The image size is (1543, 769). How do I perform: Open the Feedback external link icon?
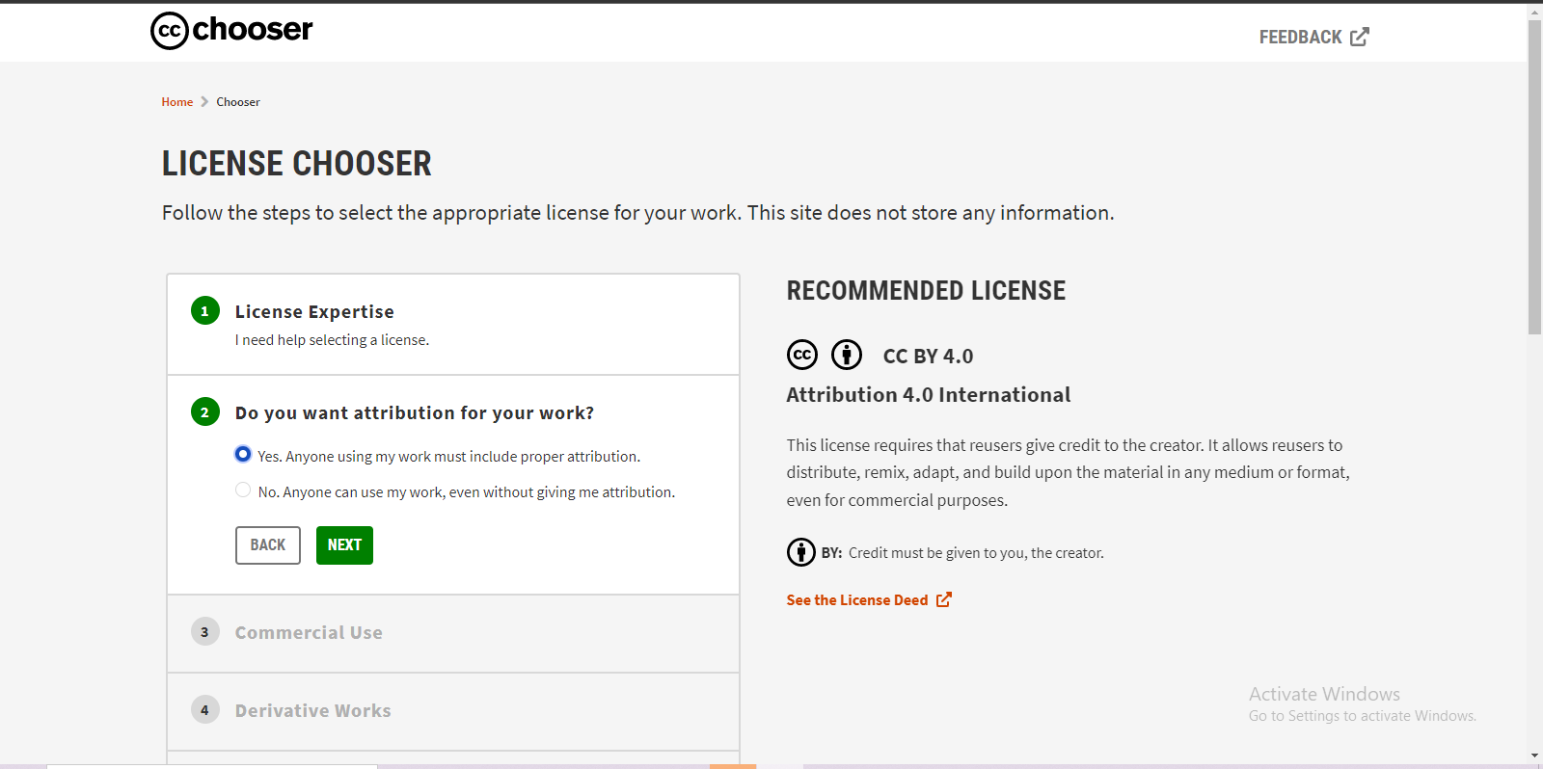(1360, 37)
